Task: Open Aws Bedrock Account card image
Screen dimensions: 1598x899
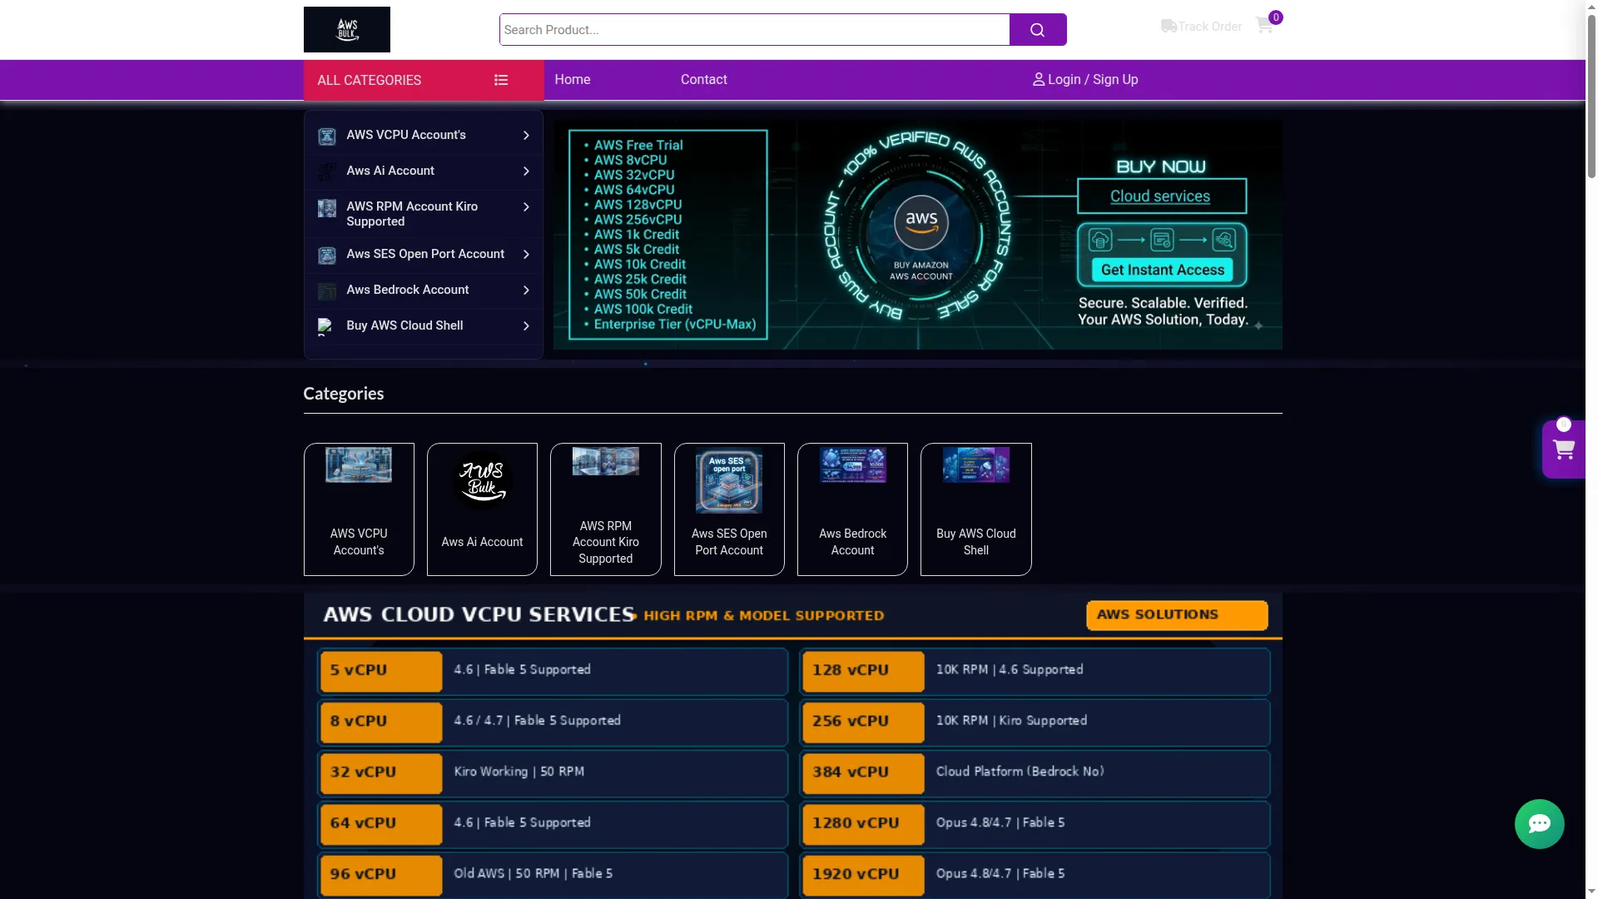Action: click(852, 464)
